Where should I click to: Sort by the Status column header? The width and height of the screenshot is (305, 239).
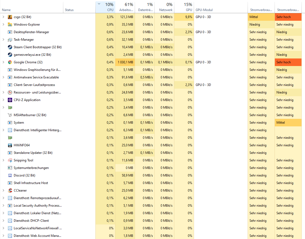pyautogui.click(x=79, y=7)
